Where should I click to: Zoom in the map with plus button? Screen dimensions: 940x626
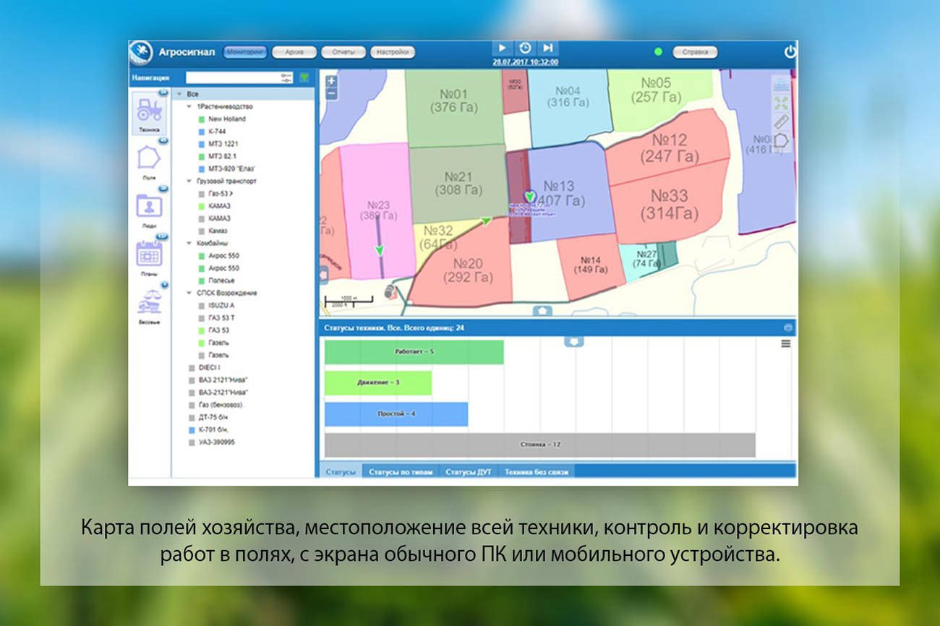(x=331, y=81)
